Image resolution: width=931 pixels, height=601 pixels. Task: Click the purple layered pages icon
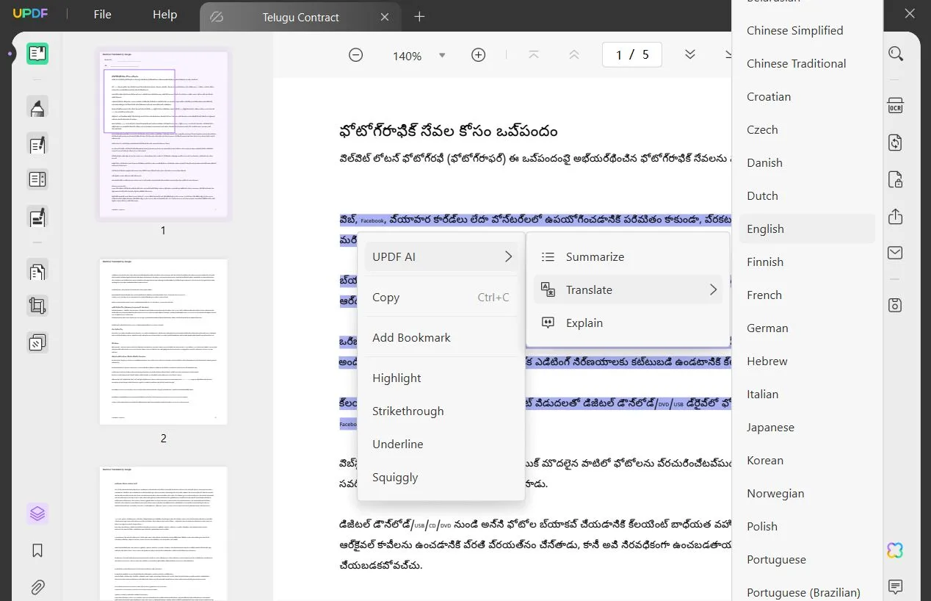pyautogui.click(x=37, y=514)
